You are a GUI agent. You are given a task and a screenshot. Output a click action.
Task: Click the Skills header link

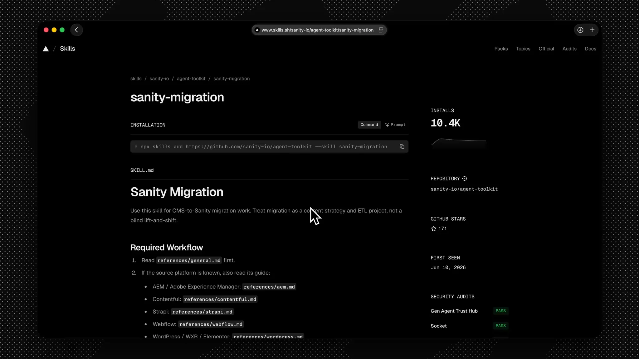[x=67, y=49]
